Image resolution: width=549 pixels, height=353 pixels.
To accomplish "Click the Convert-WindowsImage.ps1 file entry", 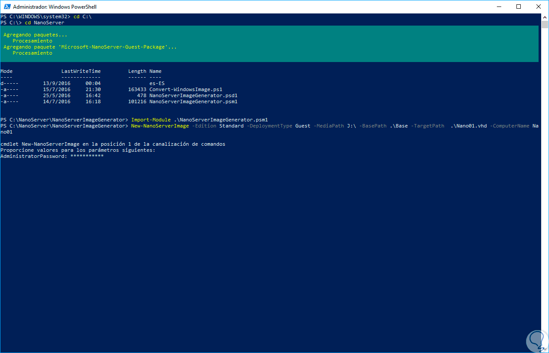I will click(x=186, y=89).
